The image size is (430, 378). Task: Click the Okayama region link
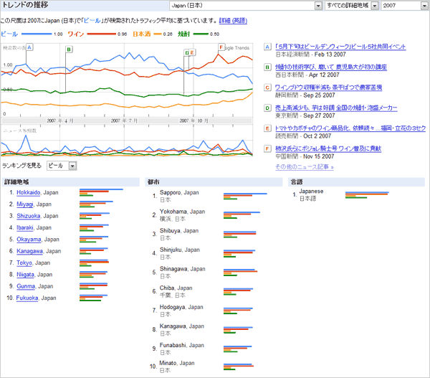coord(29,240)
